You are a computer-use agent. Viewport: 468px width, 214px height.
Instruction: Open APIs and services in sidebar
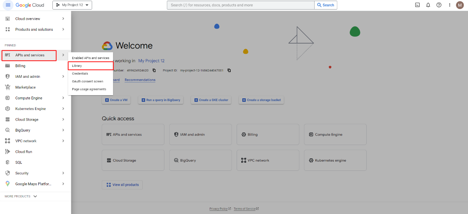tap(29, 55)
